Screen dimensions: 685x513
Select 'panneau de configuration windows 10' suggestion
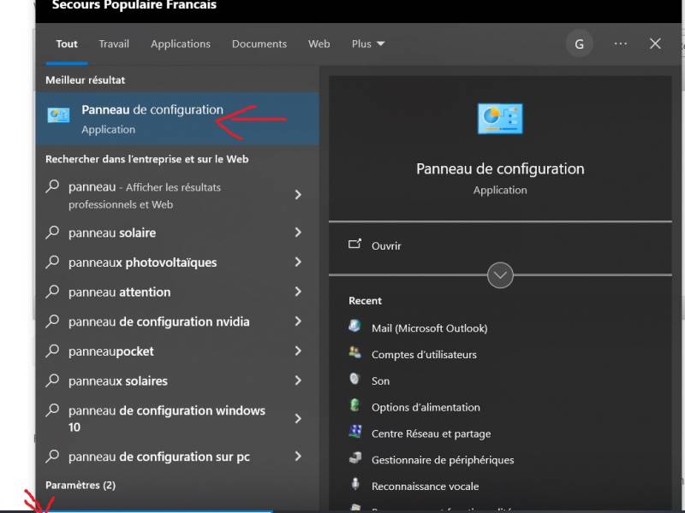[177, 418]
